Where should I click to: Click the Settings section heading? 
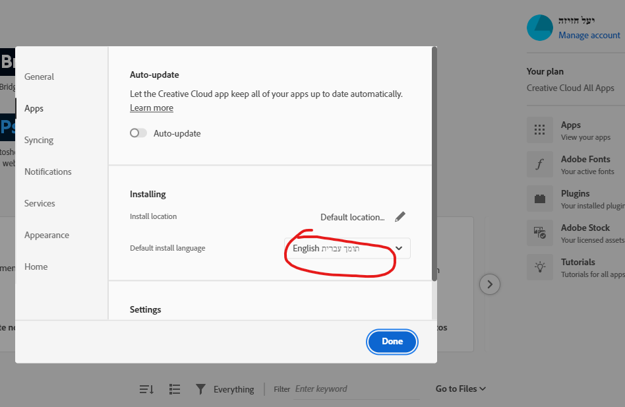(146, 310)
